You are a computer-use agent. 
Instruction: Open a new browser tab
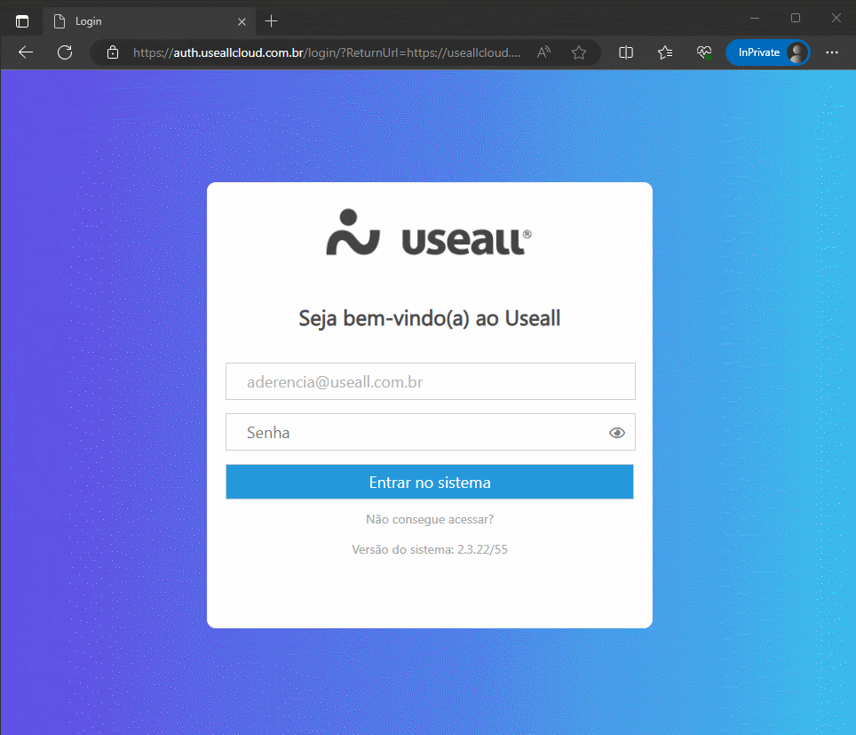pos(272,20)
